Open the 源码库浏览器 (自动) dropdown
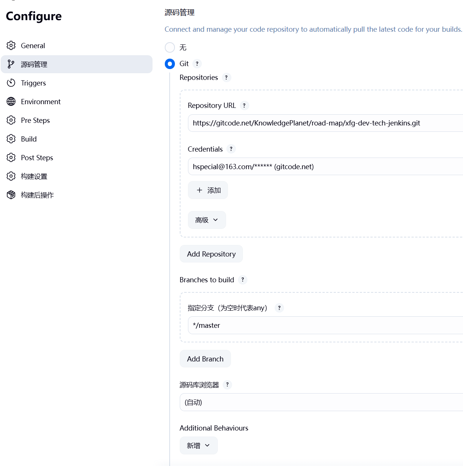The image size is (463, 466). 321,402
